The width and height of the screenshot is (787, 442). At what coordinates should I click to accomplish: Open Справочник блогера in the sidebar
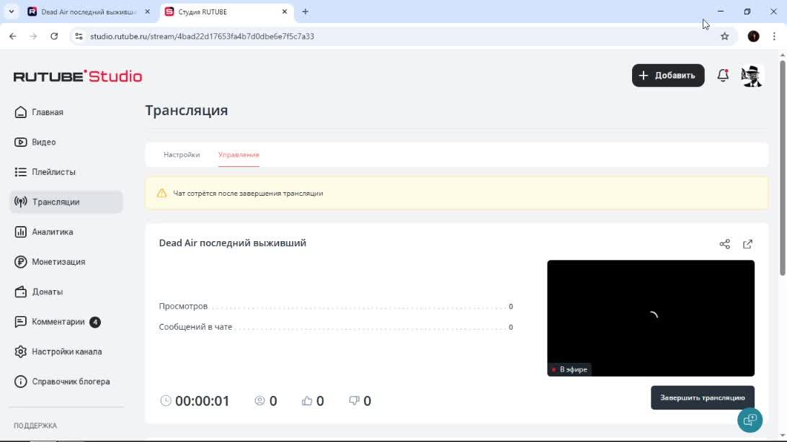[66, 382]
